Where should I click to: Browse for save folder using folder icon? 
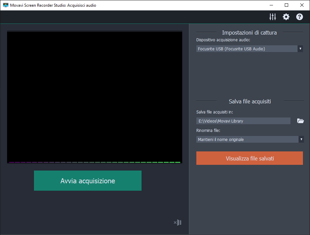[300, 121]
